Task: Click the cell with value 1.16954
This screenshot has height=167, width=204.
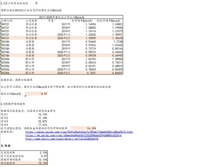Action: 90,24
